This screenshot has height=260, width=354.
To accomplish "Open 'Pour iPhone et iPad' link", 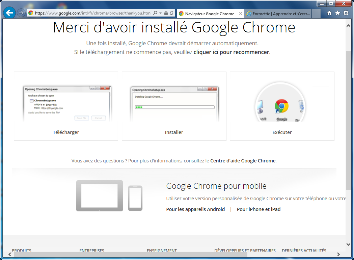I will point(259,209).
